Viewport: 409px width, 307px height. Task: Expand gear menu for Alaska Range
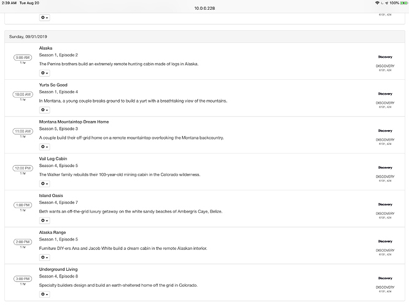click(44, 257)
